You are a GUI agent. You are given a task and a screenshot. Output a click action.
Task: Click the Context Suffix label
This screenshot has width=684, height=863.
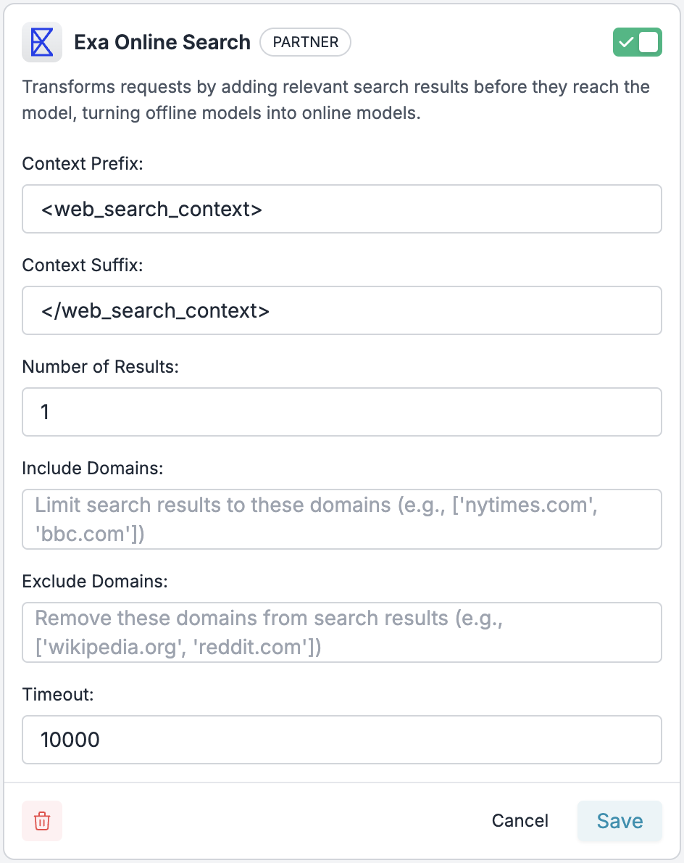coord(83,265)
